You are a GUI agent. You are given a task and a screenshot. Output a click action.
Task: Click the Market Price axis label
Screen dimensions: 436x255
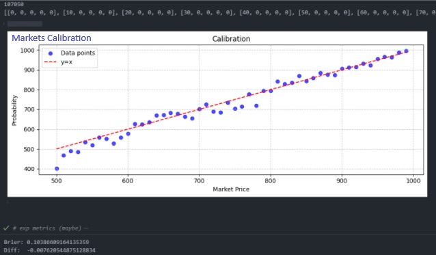[231, 189]
